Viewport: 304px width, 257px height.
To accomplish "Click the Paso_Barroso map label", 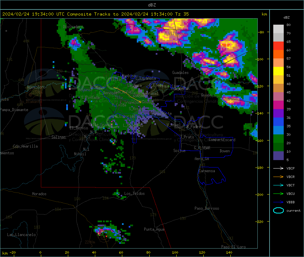I will pyautogui.click(x=207, y=209).
